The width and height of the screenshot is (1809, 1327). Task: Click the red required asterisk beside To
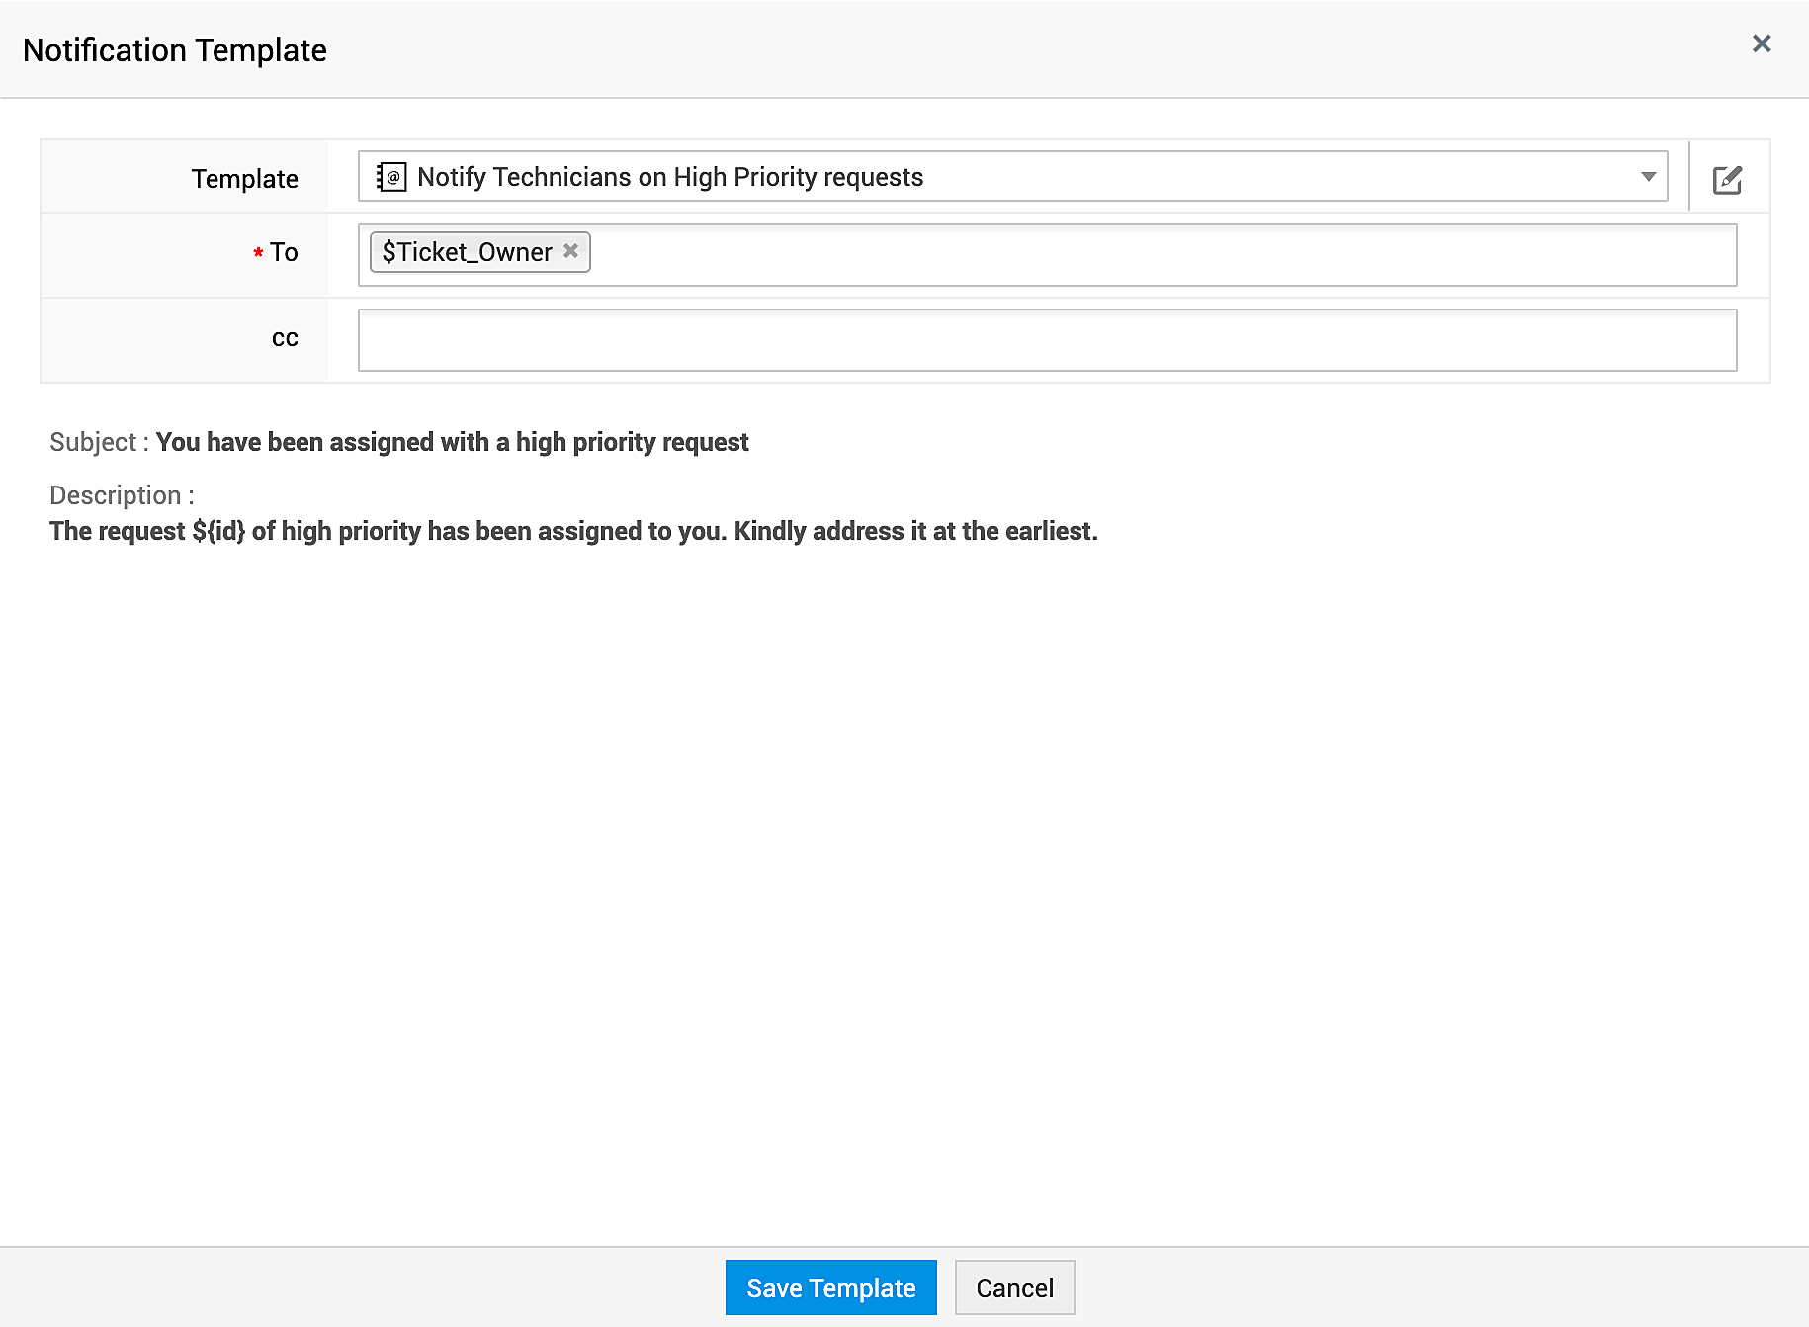click(x=258, y=253)
